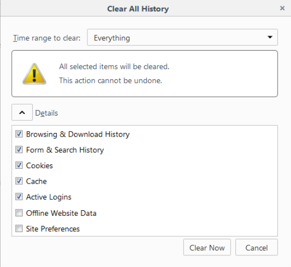Collapse the Details section chevron

tap(22, 113)
